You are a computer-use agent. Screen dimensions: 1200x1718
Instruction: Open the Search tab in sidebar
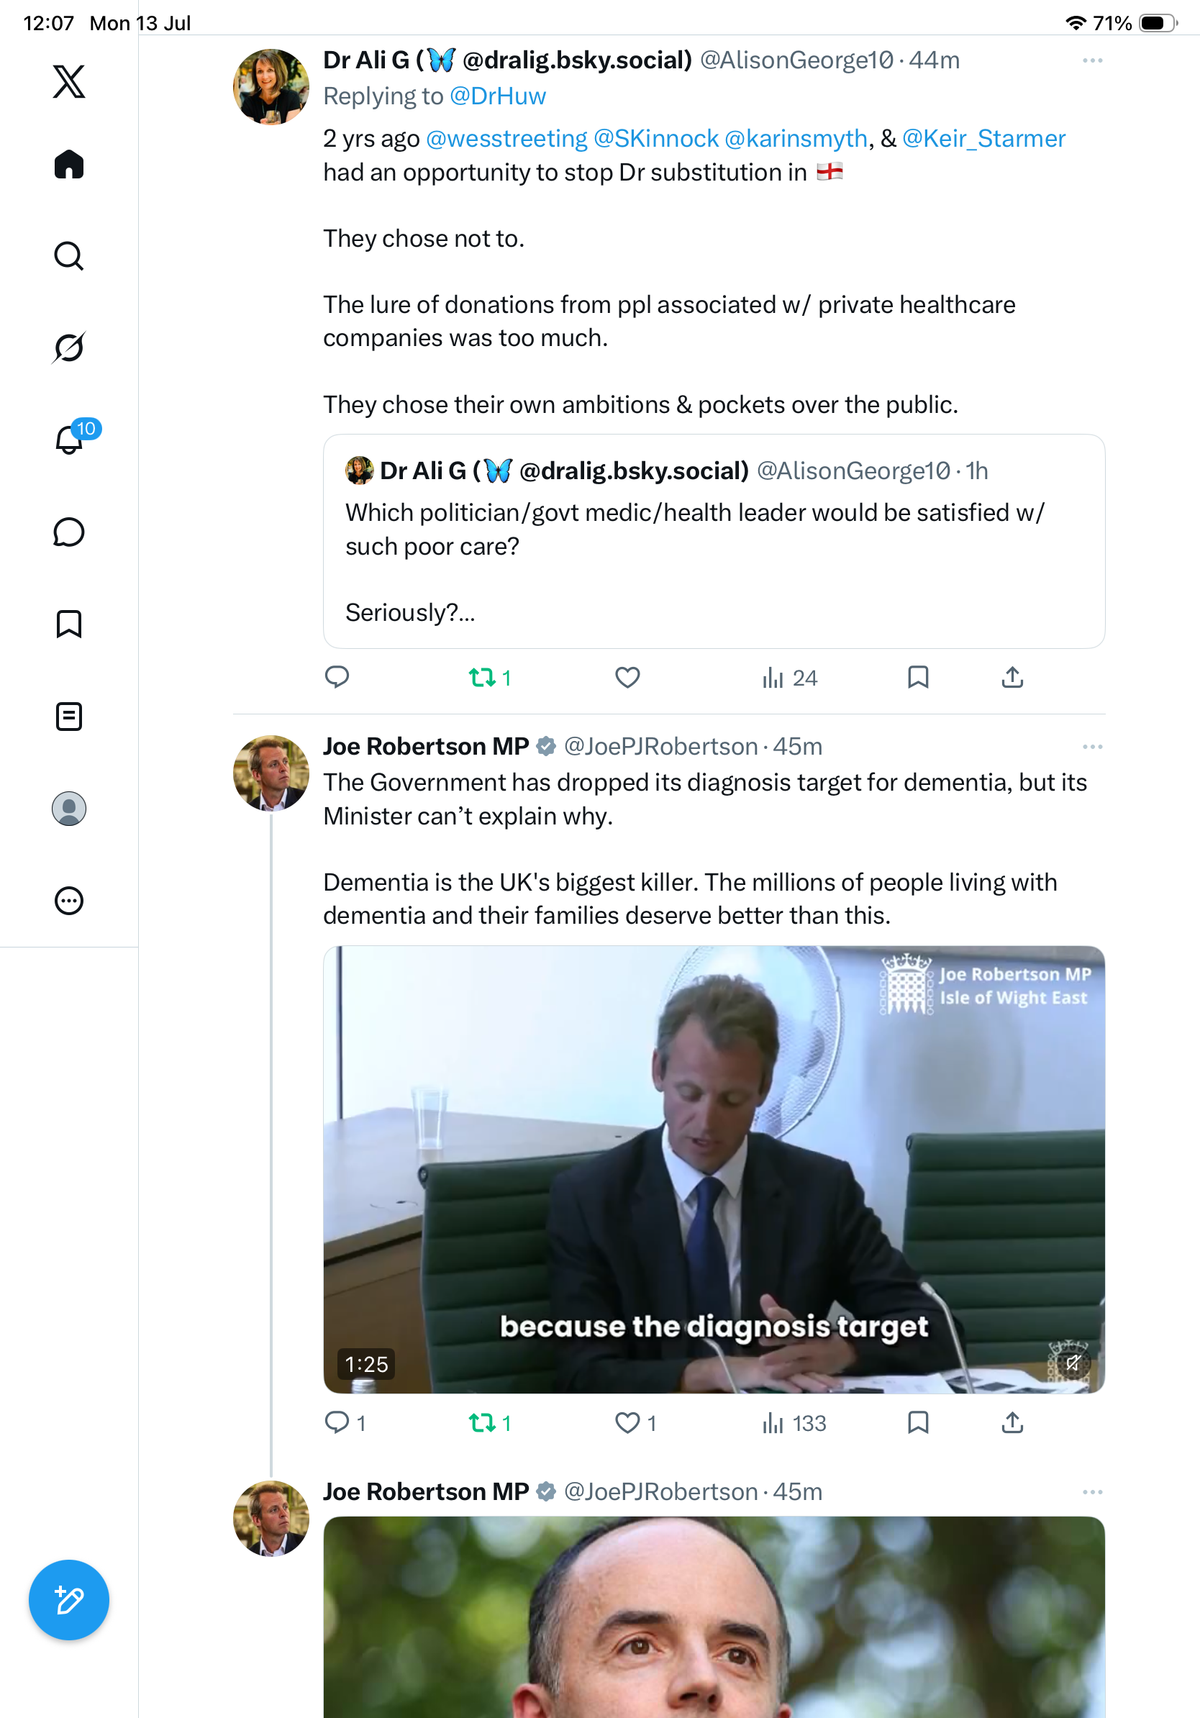point(69,256)
